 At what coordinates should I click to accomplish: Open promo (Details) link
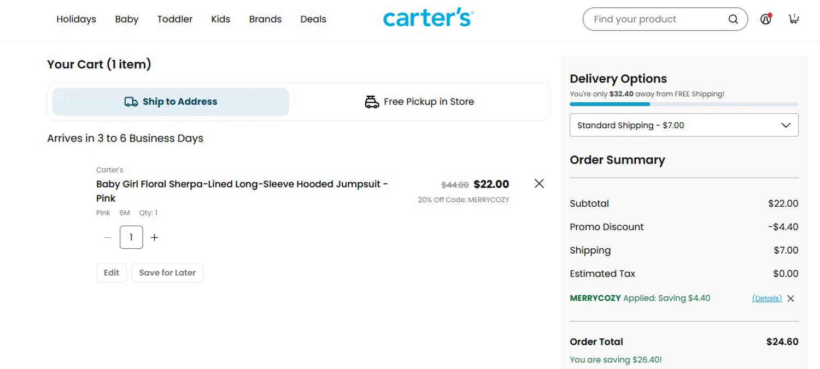pos(767,298)
